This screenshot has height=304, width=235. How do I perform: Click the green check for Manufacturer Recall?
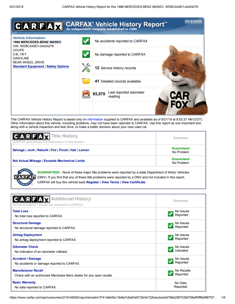(170, 273)
